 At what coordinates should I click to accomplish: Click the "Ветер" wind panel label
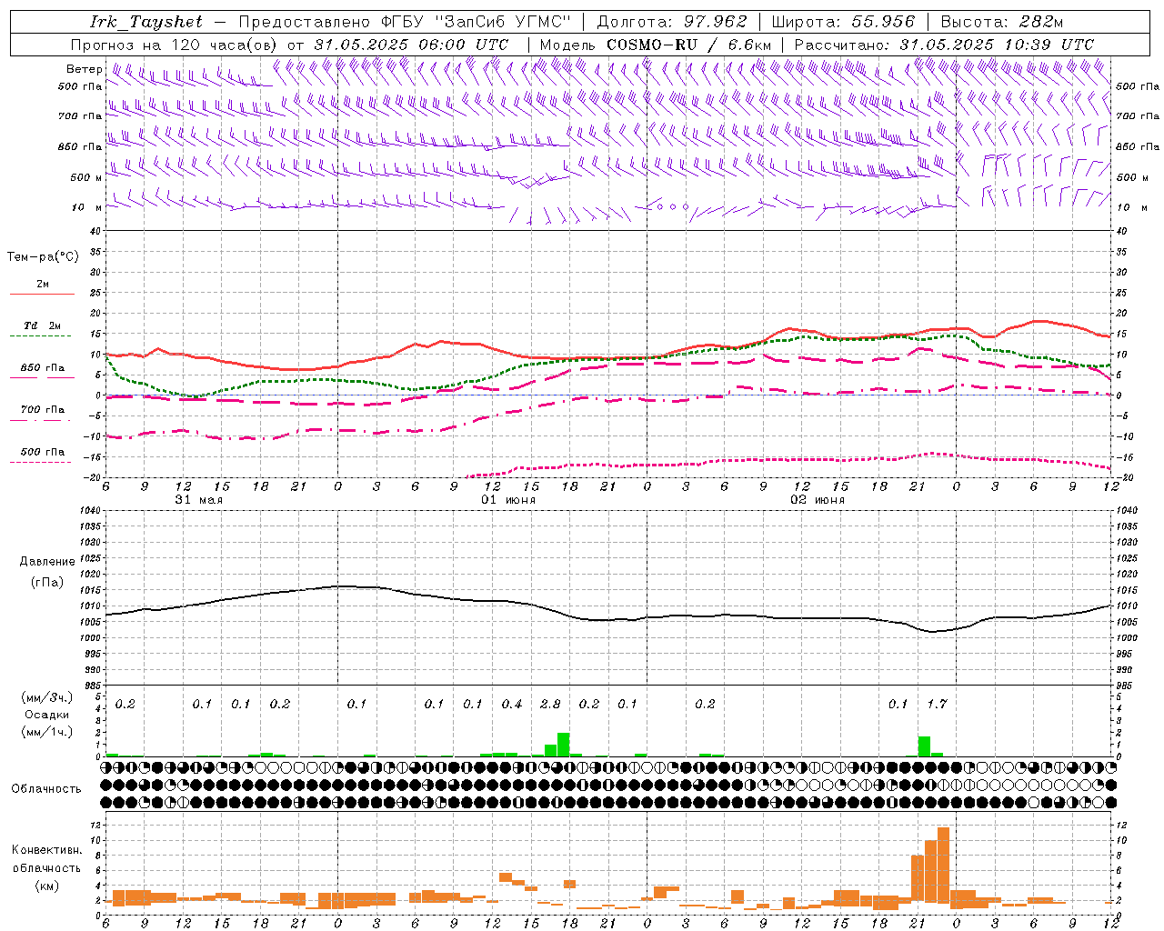pos(85,69)
